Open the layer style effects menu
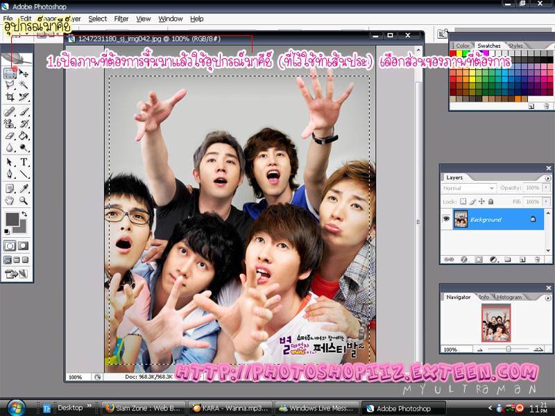The width and height of the screenshot is (555, 416). [x=464, y=259]
